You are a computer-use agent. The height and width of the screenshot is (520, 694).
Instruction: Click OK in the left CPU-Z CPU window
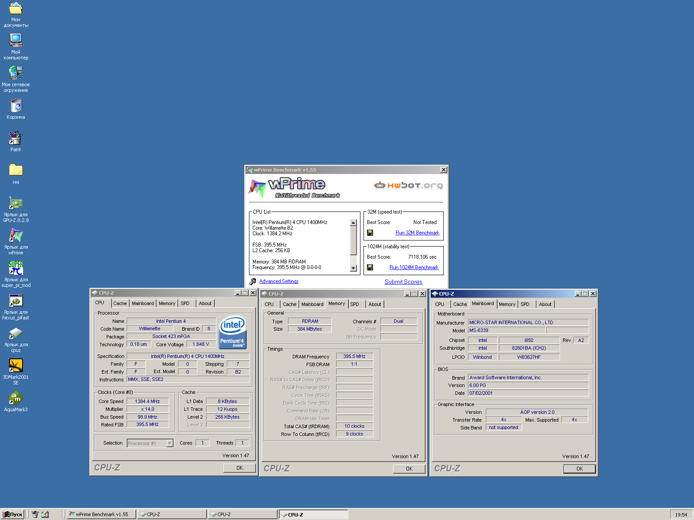(239, 468)
